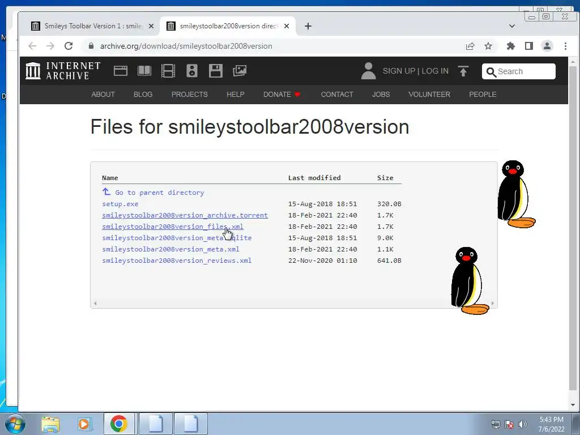580x435 pixels.
Task: Open the VOLUNTEER menu item
Action: (429, 95)
